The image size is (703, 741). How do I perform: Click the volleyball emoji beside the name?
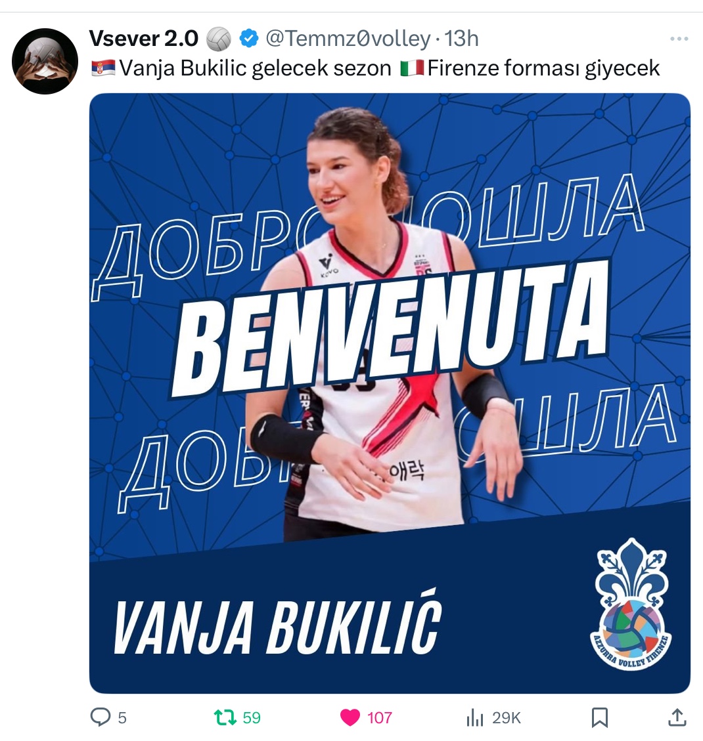219,39
